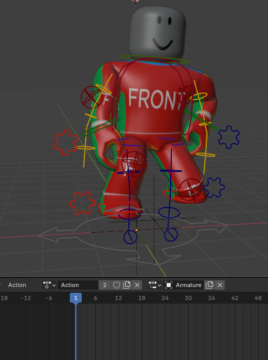Viewport: 268px width, 360px height.
Task: Jump to frame 48 on the timeline
Action: 258,298
